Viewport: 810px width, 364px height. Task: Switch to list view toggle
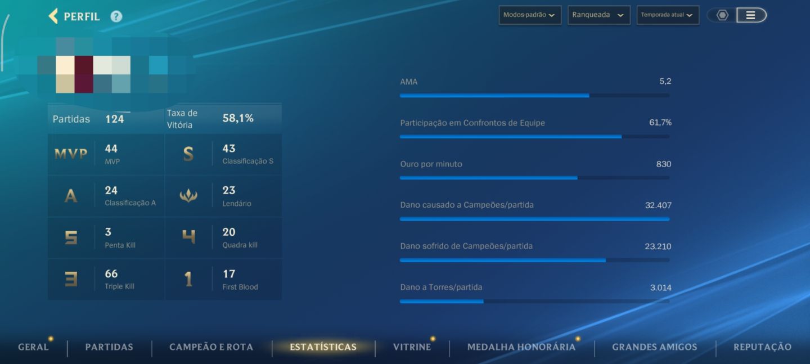click(x=751, y=15)
